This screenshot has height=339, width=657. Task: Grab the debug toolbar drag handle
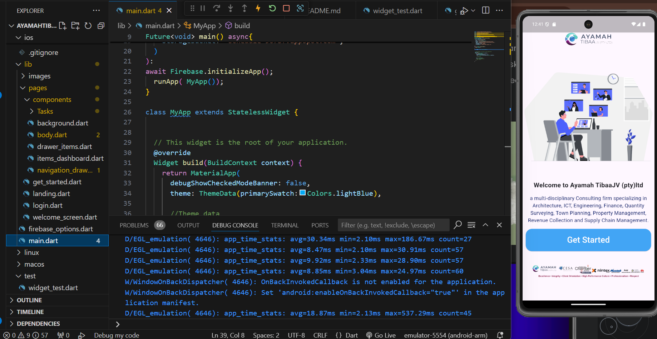[192, 8]
